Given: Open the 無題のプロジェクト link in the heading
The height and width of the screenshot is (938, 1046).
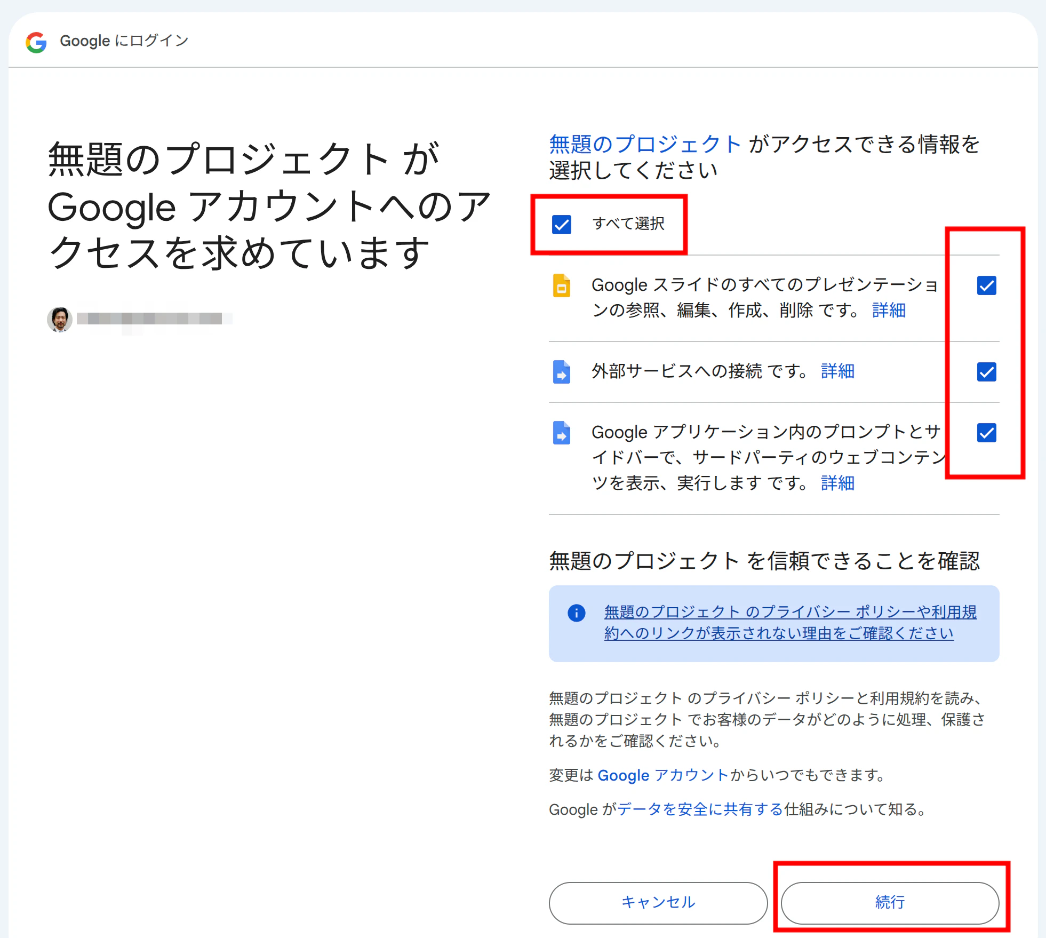Looking at the screenshot, I should [x=645, y=144].
